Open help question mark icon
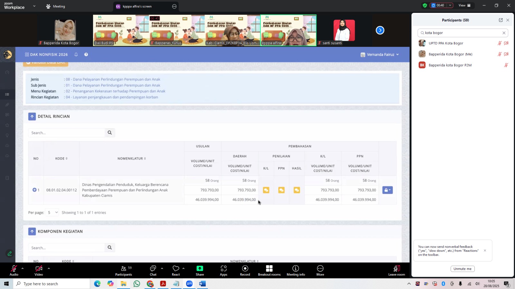Image resolution: width=515 pixels, height=289 pixels. point(86,55)
